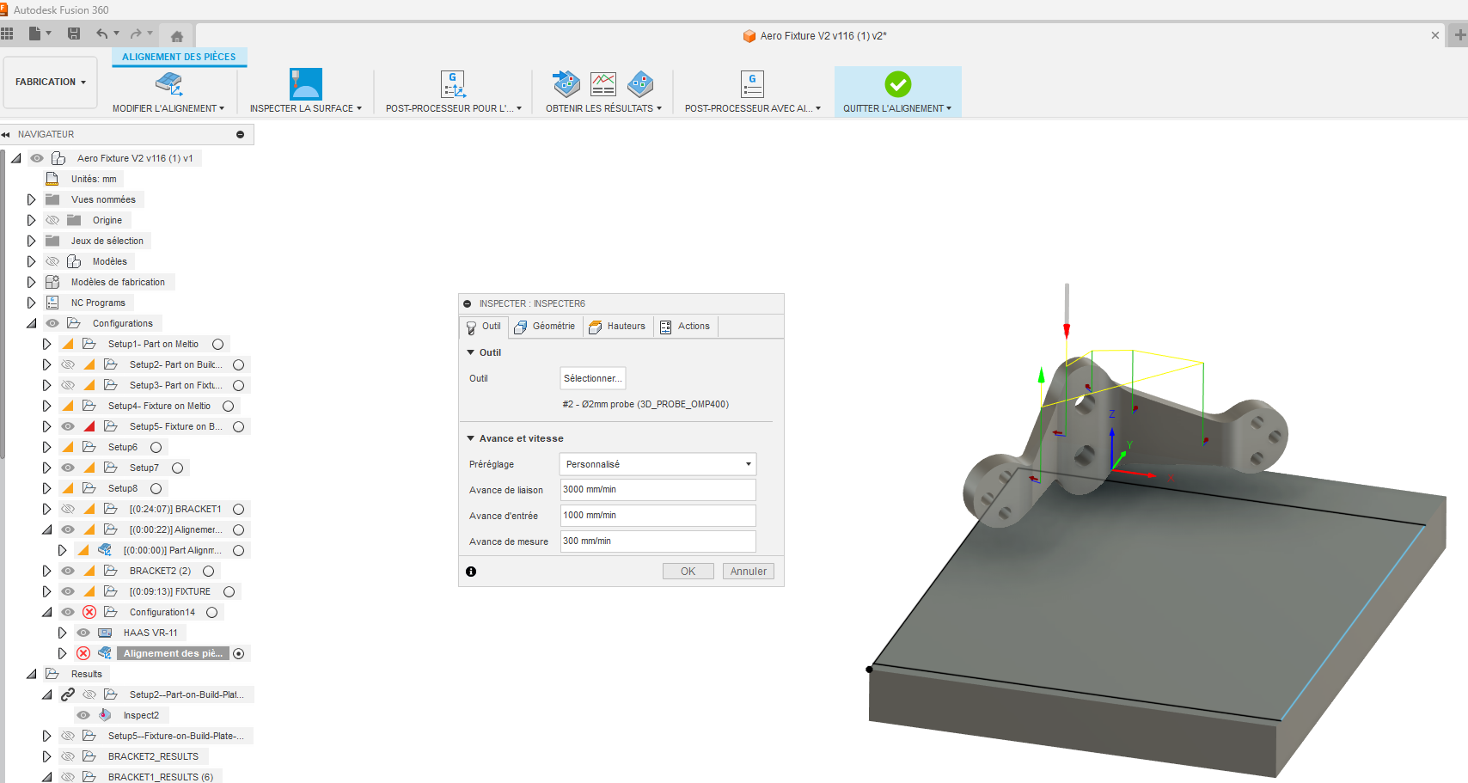Click the Modifier l'alignement toolbar icon
Image resolution: width=1468 pixels, height=783 pixels.
[x=168, y=84]
